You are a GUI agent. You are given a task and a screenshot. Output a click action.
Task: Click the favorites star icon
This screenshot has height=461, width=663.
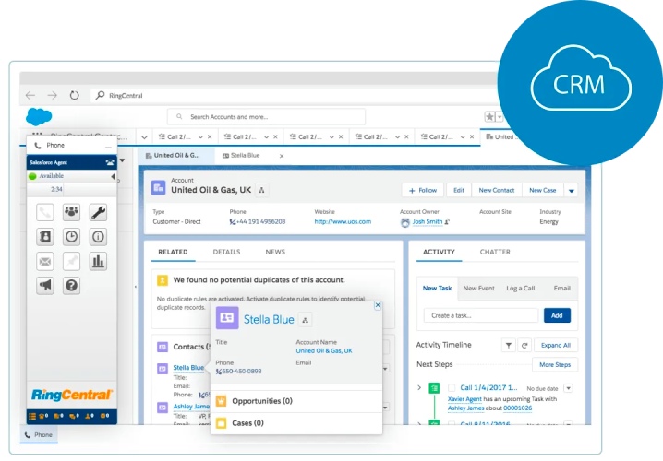(489, 116)
